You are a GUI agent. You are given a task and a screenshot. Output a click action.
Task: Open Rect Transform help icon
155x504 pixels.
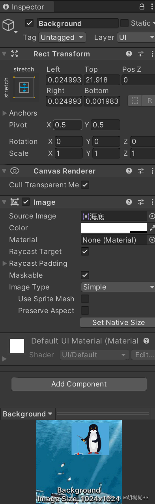coord(129,54)
